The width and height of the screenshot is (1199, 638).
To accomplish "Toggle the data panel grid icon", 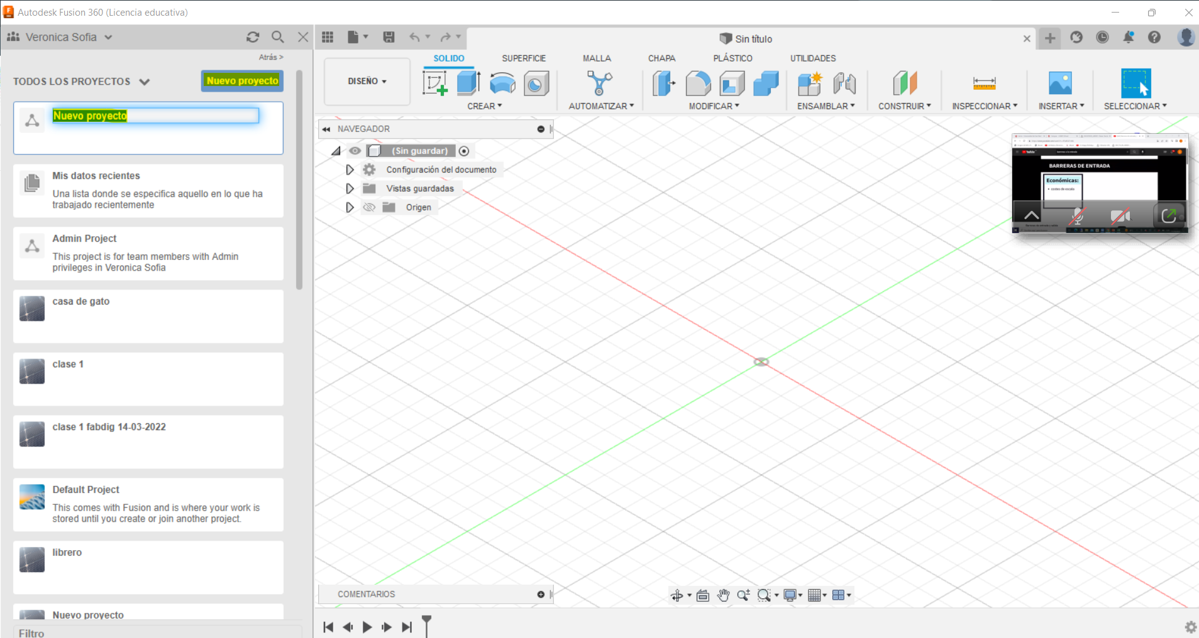I will [328, 37].
